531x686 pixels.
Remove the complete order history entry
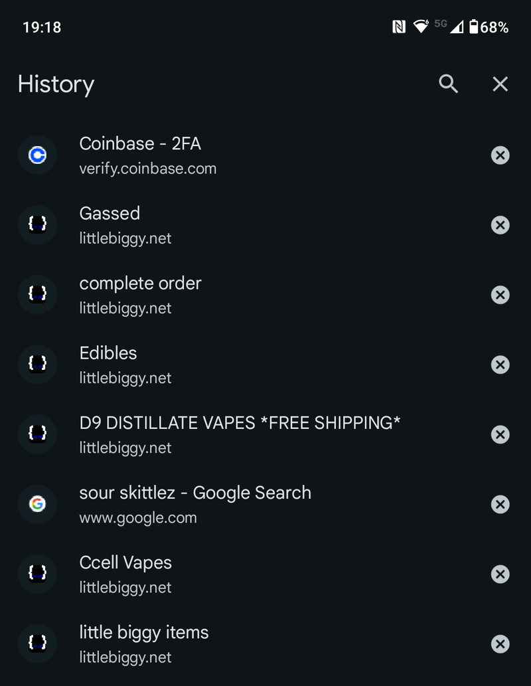pos(500,295)
